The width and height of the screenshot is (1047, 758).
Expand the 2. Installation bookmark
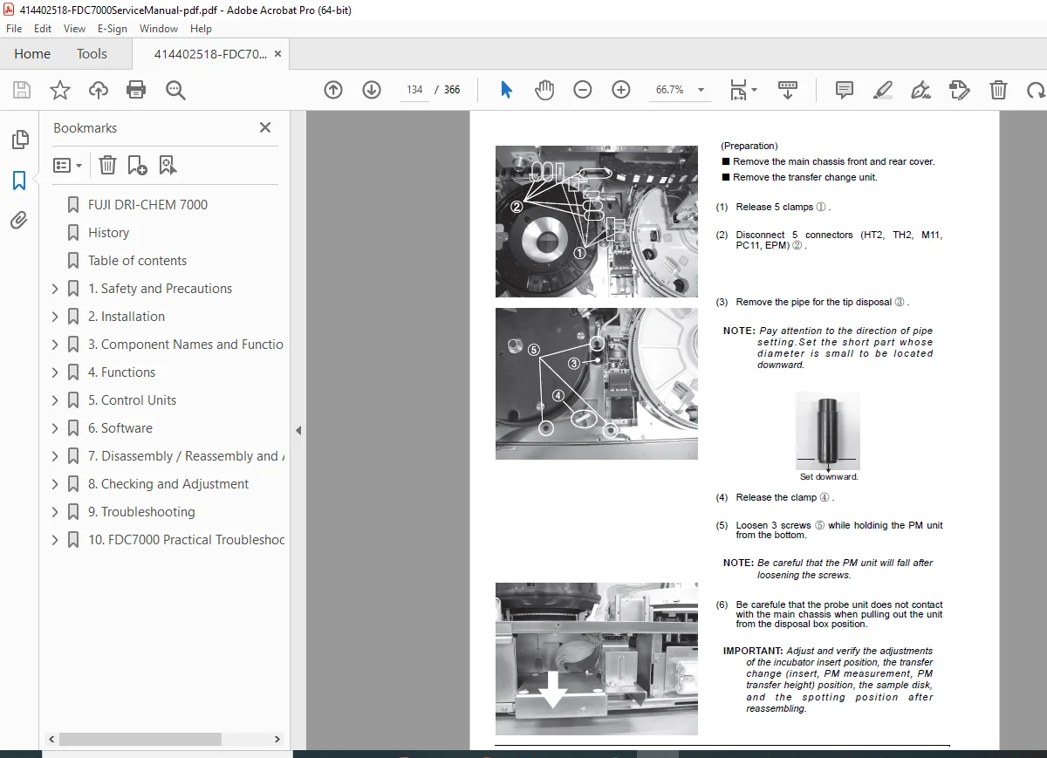click(x=55, y=317)
